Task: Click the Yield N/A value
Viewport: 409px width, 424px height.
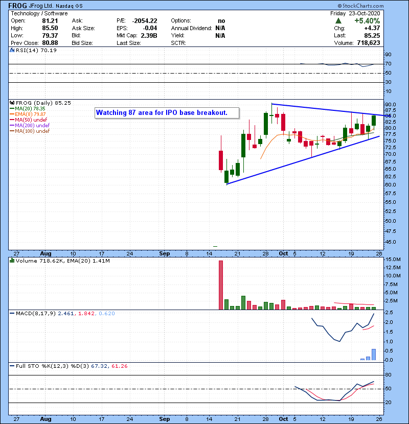Action: pos(220,35)
